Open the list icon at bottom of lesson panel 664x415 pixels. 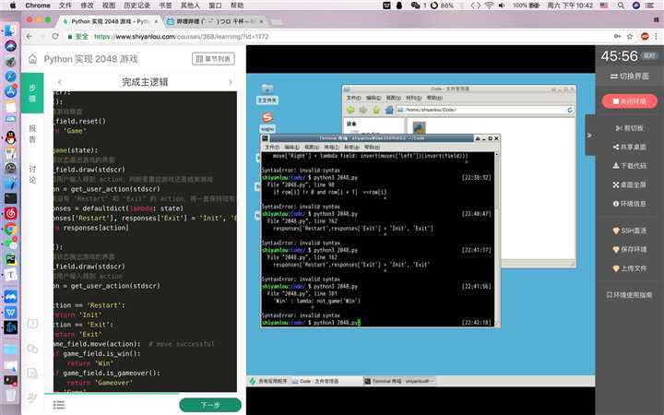point(59,405)
